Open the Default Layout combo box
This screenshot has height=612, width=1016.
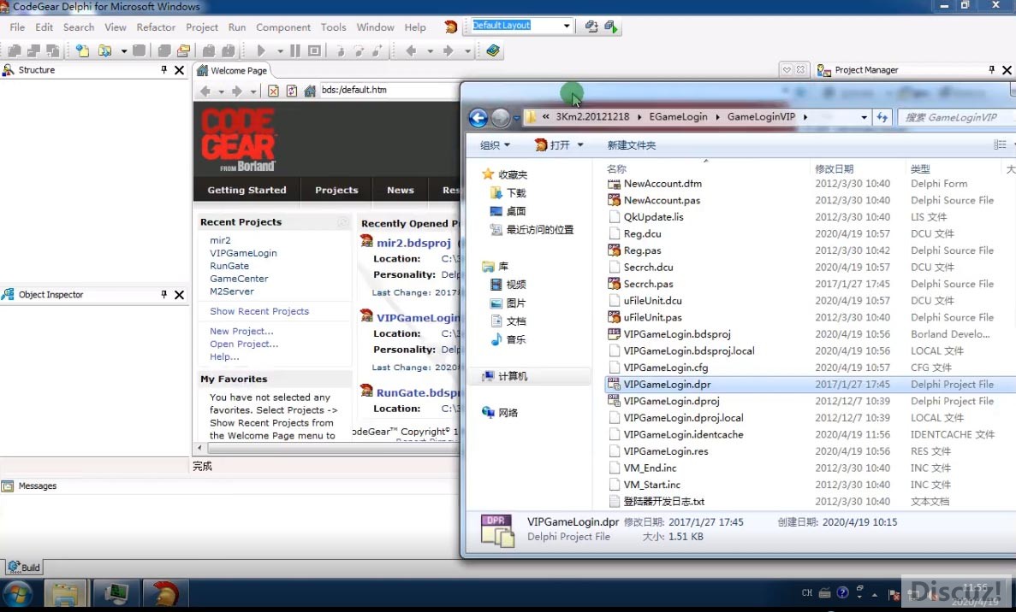(567, 26)
